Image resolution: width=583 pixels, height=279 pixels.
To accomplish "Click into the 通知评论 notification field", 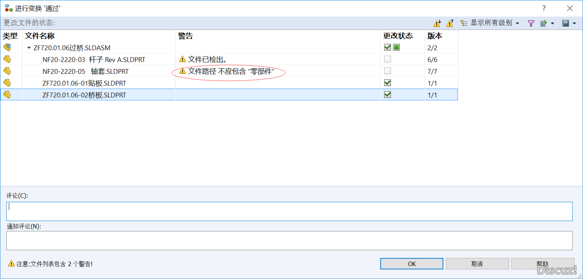I will pos(289,241).
